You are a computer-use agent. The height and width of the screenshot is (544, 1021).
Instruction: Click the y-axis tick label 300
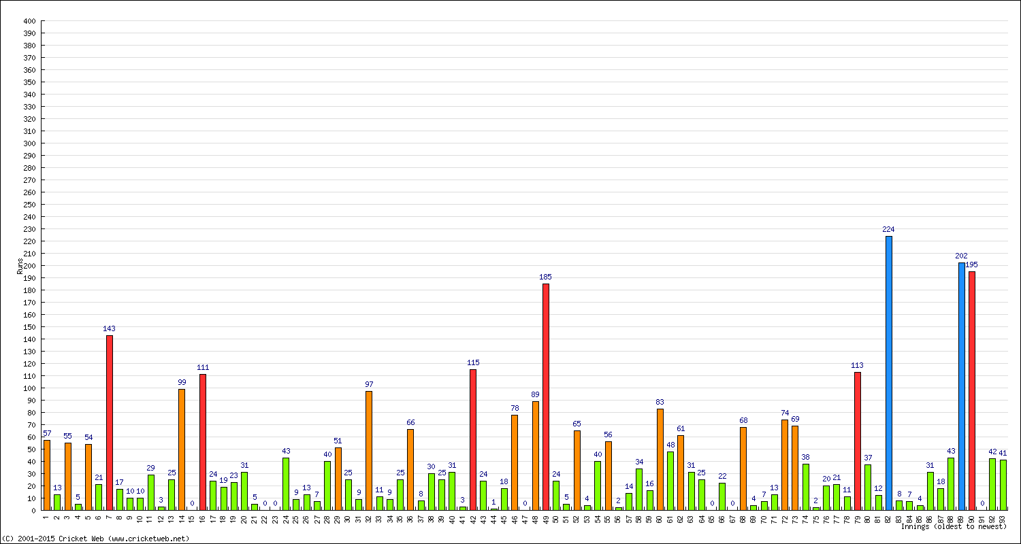(29, 143)
